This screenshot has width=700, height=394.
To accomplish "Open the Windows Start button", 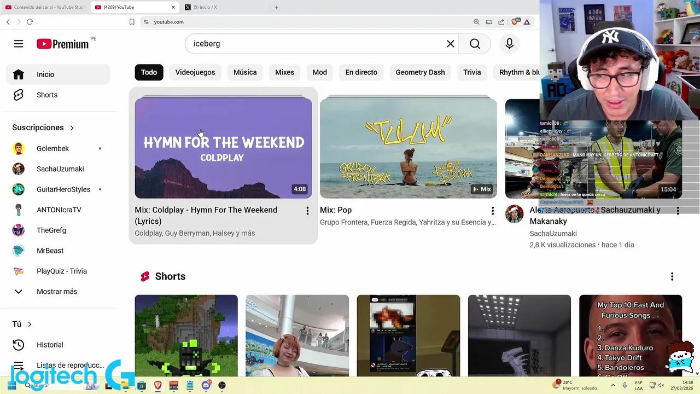I will click(11, 385).
